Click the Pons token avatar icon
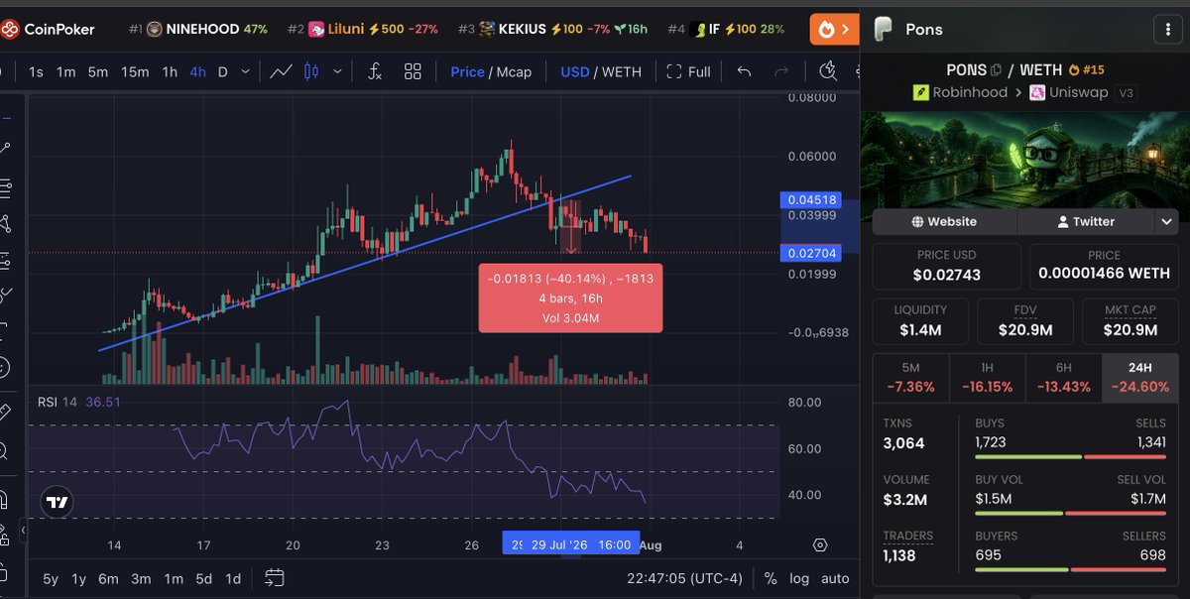The height and width of the screenshot is (599, 1190). coord(883,30)
